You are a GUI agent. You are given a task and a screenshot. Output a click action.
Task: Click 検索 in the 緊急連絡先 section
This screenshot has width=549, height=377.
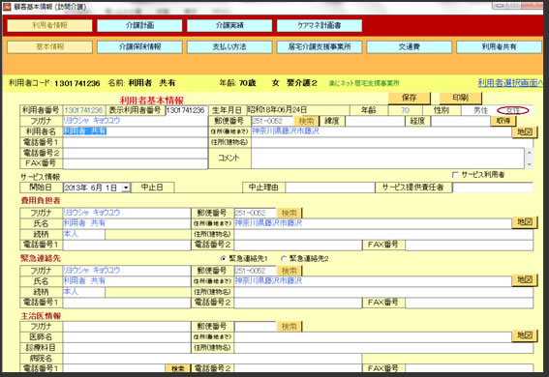pyautogui.click(x=290, y=271)
